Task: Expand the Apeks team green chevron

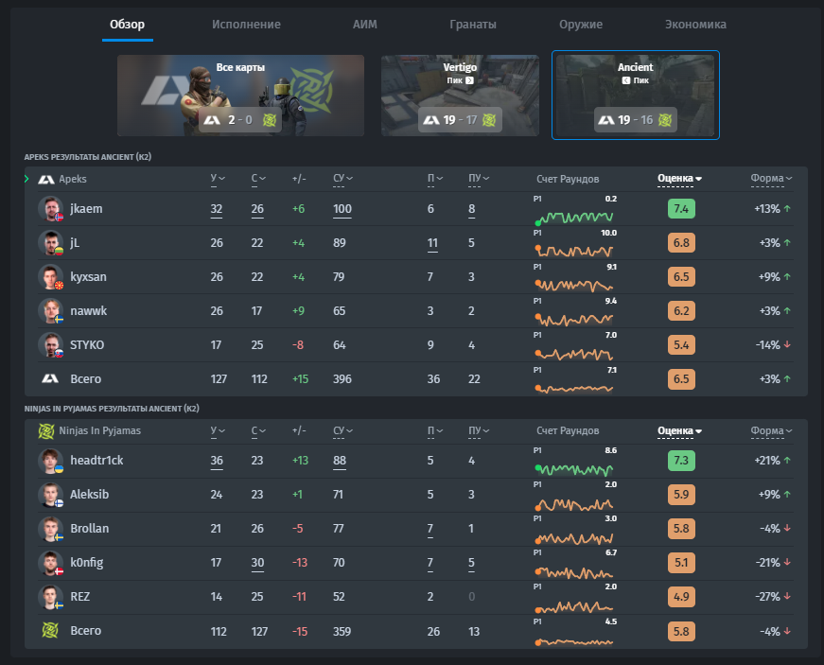Action: pyautogui.click(x=26, y=179)
